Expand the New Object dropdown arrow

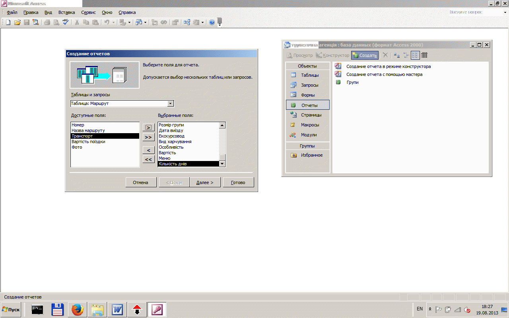(x=202, y=22)
